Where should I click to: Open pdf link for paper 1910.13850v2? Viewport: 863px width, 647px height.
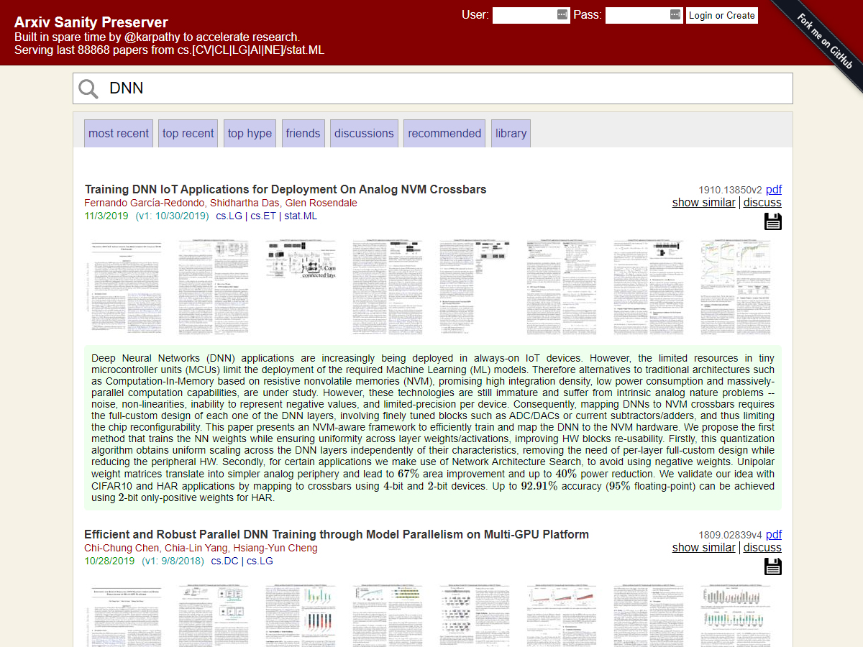[x=773, y=190]
